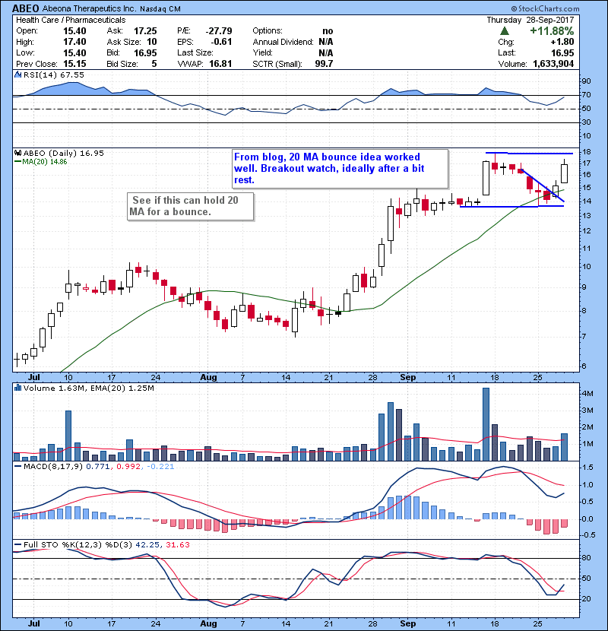The image size is (608, 631).
Task: Click the +11.88% percent change value
Action: pos(552,31)
